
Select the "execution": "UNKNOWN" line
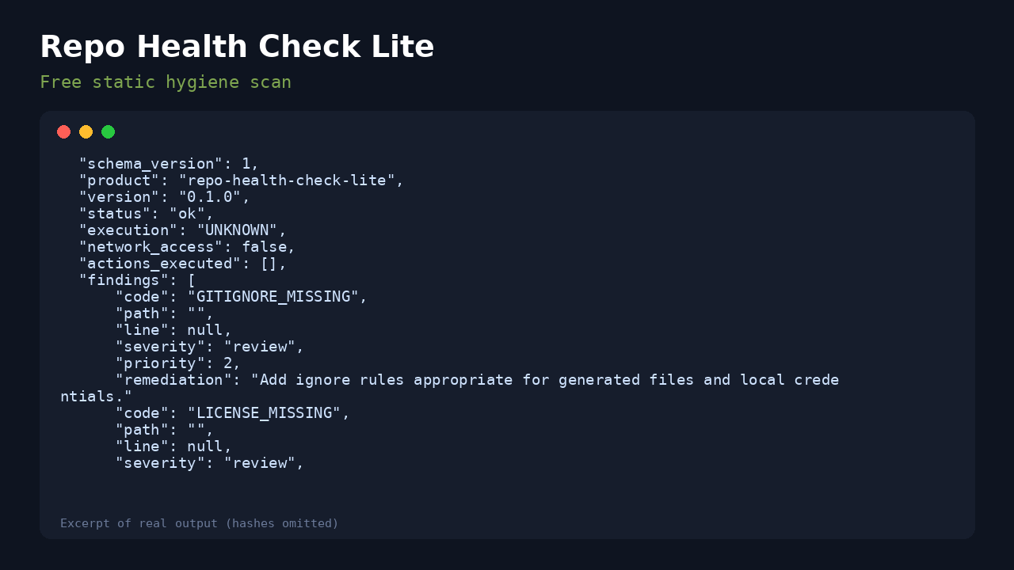click(x=183, y=230)
